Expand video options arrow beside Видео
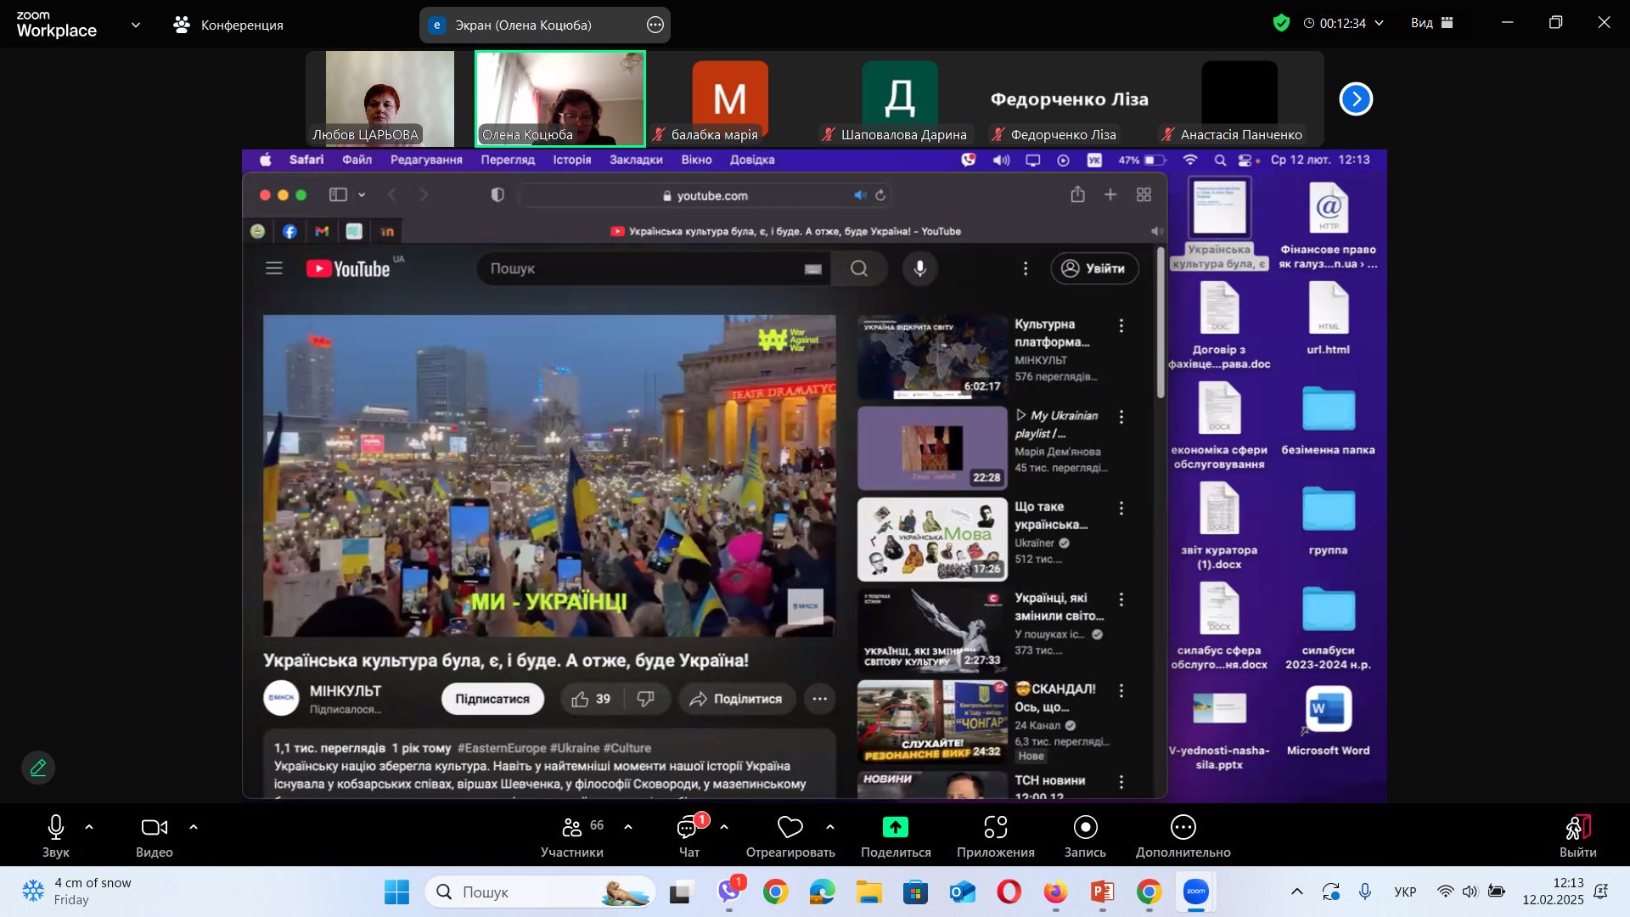1630x917 pixels. pyautogui.click(x=194, y=827)
